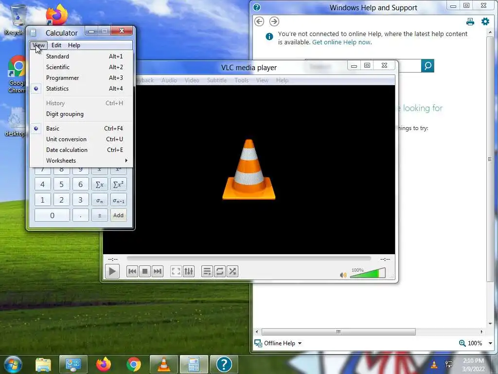Image resolution: width=498 pixels, height=374 pixels.
Task: Toggle loop mode in VLC
Action: pyautogui.click(x=219, y=271)
